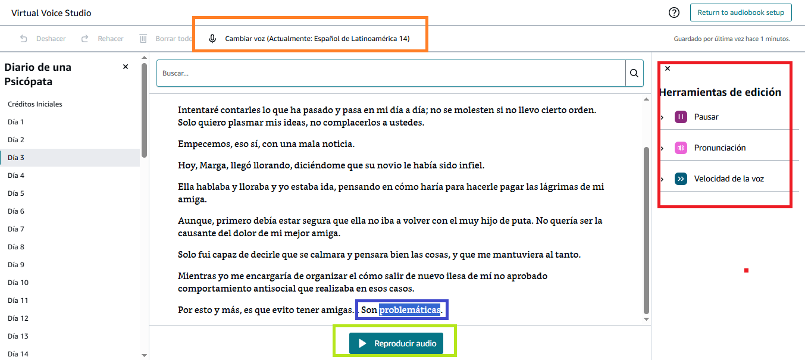Viewport: 805px width, 360px height.
Task: Open the Día 9 chapter
Action: (x=16, y=265)
